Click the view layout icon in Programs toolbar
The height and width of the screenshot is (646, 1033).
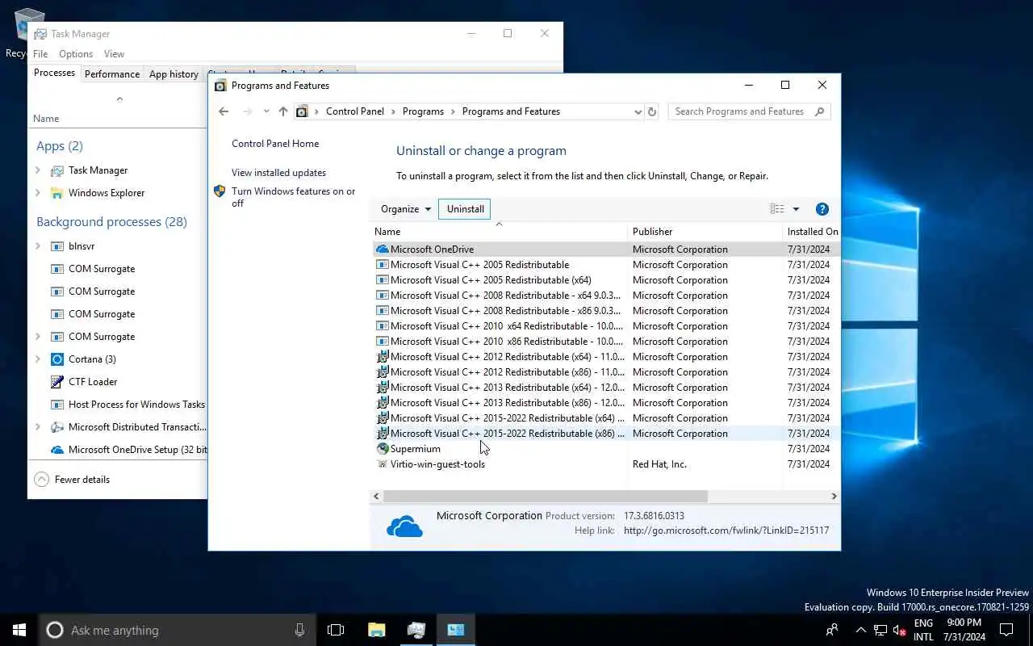point(777,209)
